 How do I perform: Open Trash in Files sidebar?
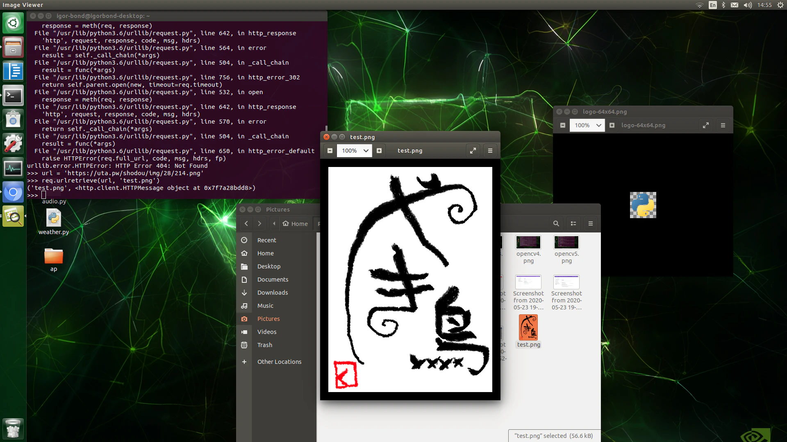(264, 345)
